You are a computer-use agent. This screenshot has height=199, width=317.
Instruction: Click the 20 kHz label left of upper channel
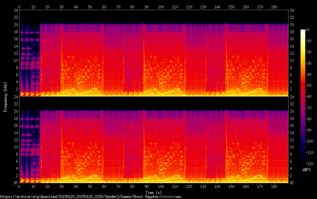pyautogui.click(x=15, y=25)
